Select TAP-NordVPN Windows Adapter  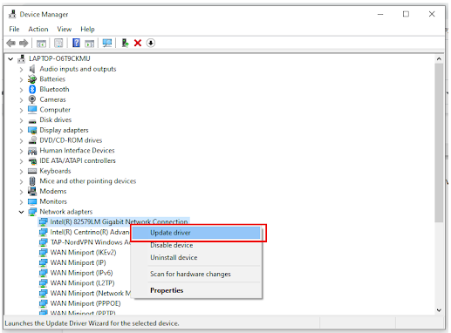point(90,242)
